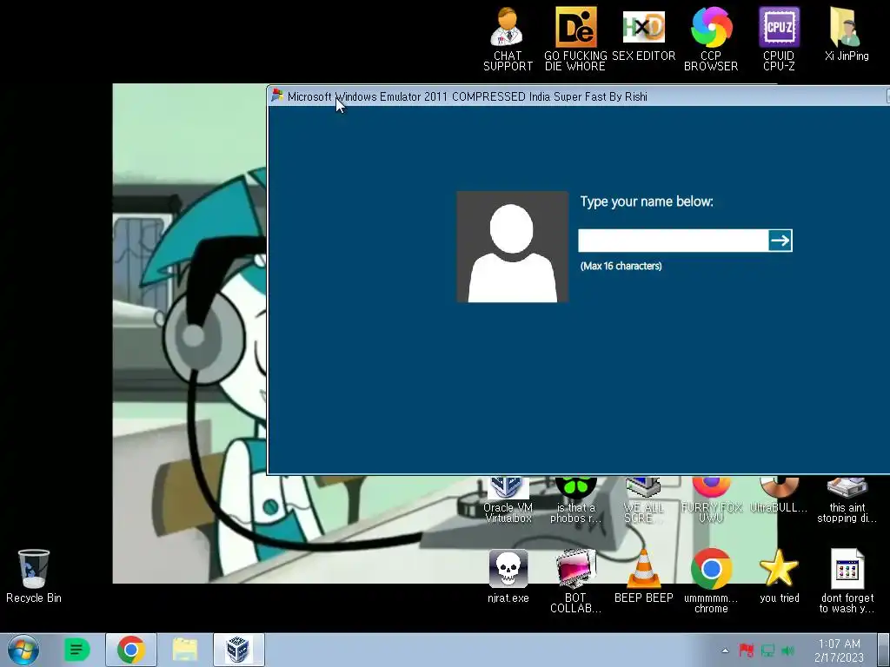
Task: Open the clock showing 1:07 AM
Action: click(839, 650)
